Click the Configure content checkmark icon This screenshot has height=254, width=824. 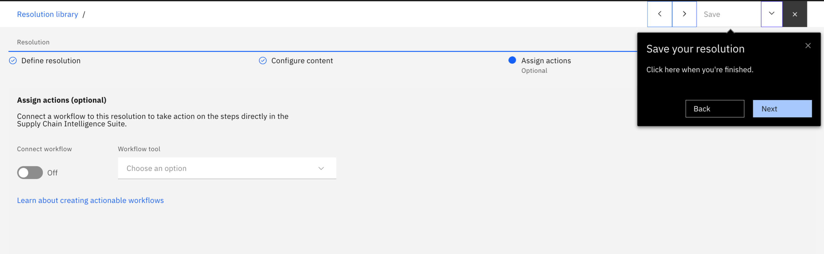(263, 61)
